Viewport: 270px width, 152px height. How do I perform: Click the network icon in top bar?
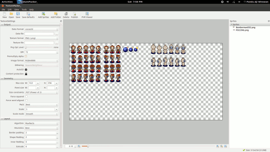(234, 2)
